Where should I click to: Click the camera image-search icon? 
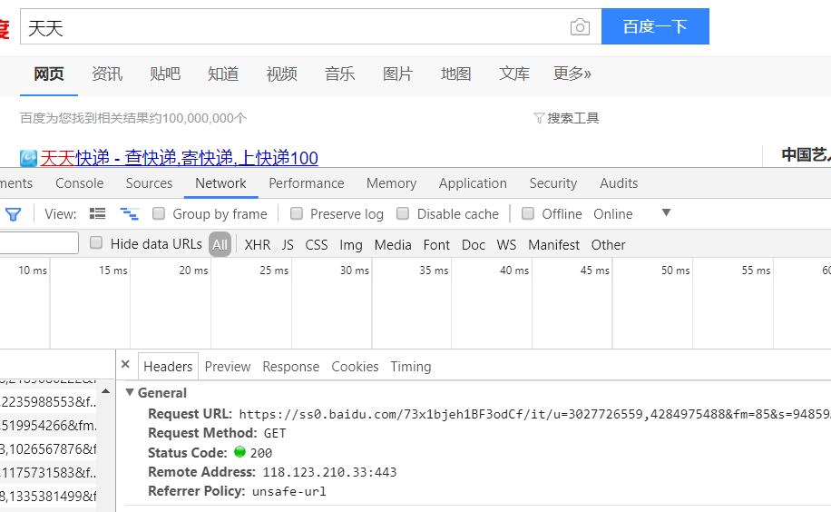pos(580,26)
